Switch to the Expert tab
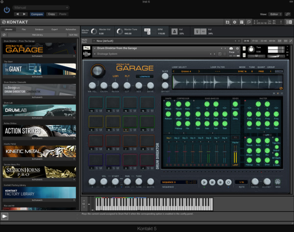Image resolution: width=294 pixels, height=232 pixels. pos(54,29)
